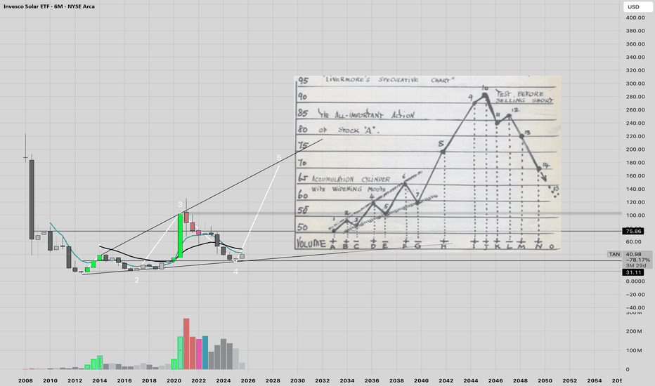655x386 pixels.
Task: Click the −40.00 price axis label
Action: coord(635,307)
